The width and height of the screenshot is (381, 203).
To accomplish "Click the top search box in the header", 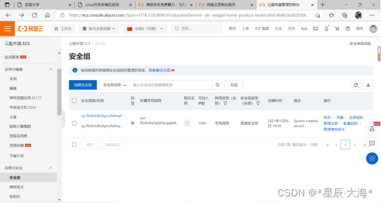I will [x=196, y=29].
